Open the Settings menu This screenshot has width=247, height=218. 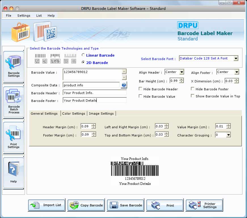[x=24, y=16]
